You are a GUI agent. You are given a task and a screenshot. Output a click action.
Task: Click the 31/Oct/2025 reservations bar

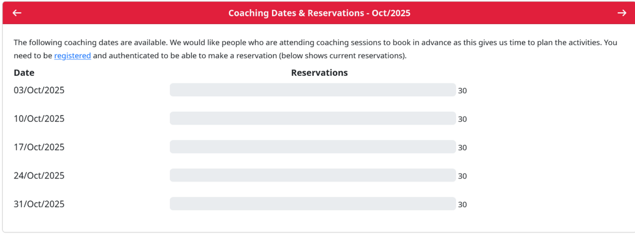tap(312, 204)
